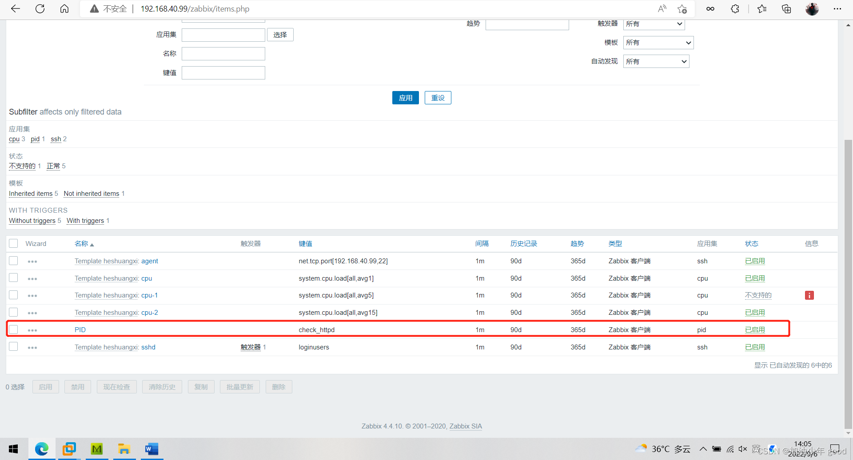Filter by cpu application subfilter
The width and height of the screenshot is (853, 460).
[14, 139]
